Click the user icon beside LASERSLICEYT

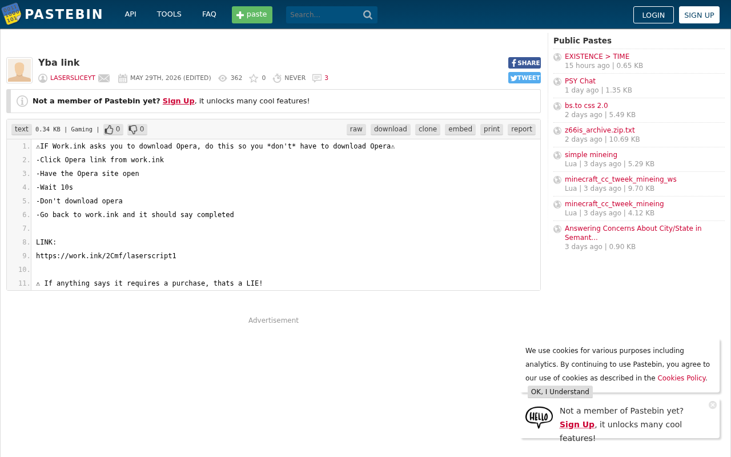coord(43,78)
